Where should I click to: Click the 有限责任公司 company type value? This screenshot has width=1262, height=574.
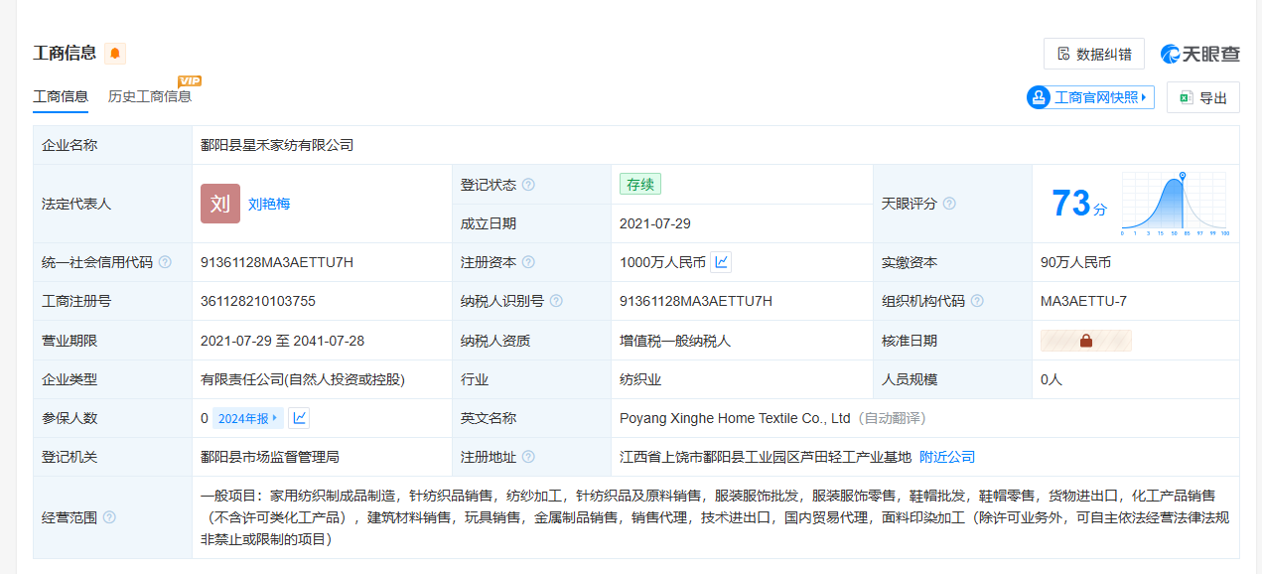(303, 379)
